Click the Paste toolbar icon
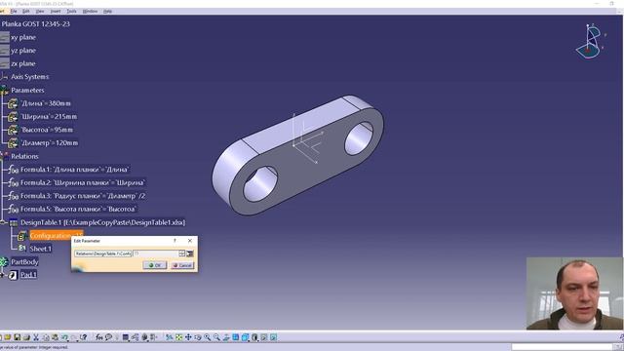 coord(55,337)
